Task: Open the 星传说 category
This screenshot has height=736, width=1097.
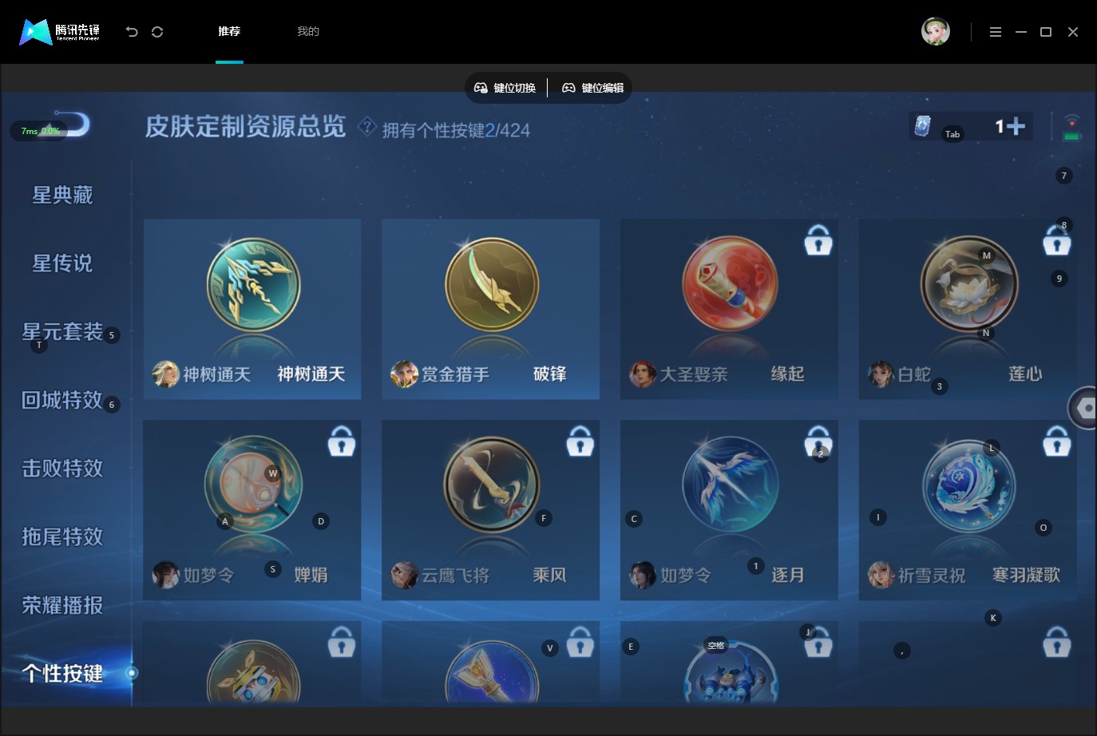Action: [x=62, y=263]
